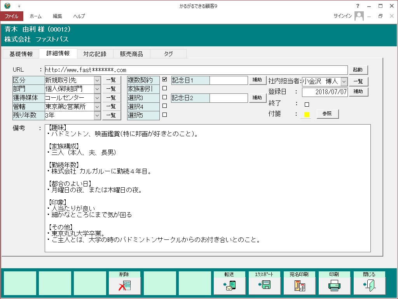Enable the 家族割引 checkbox
This screenshot has width=398, height=299.
(164, 88)
